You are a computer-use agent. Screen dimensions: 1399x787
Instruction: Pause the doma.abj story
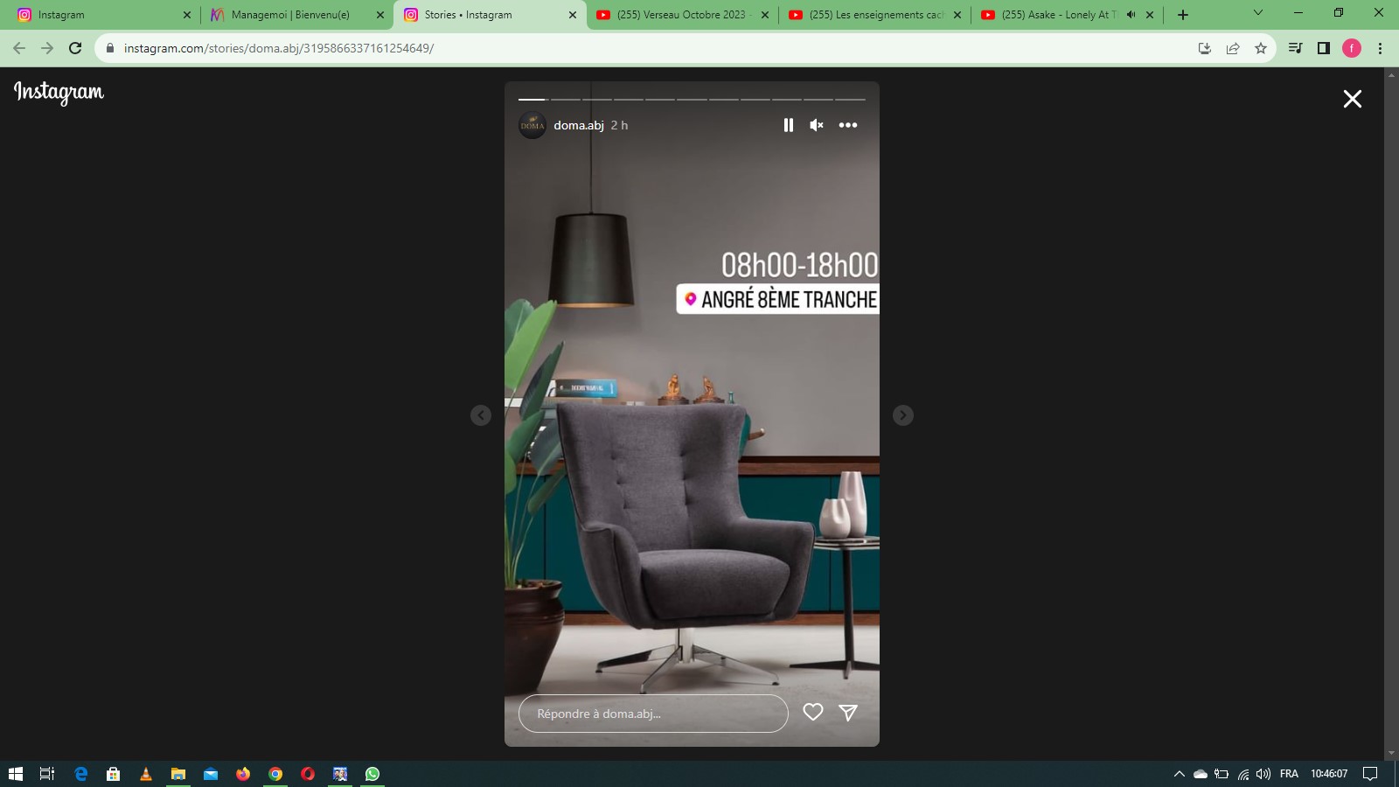pos(788,125)
